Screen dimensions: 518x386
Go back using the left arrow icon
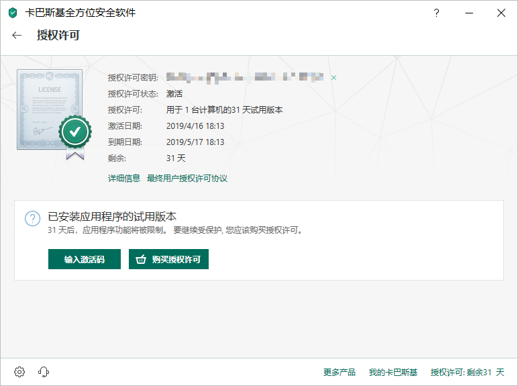(17, 36)
